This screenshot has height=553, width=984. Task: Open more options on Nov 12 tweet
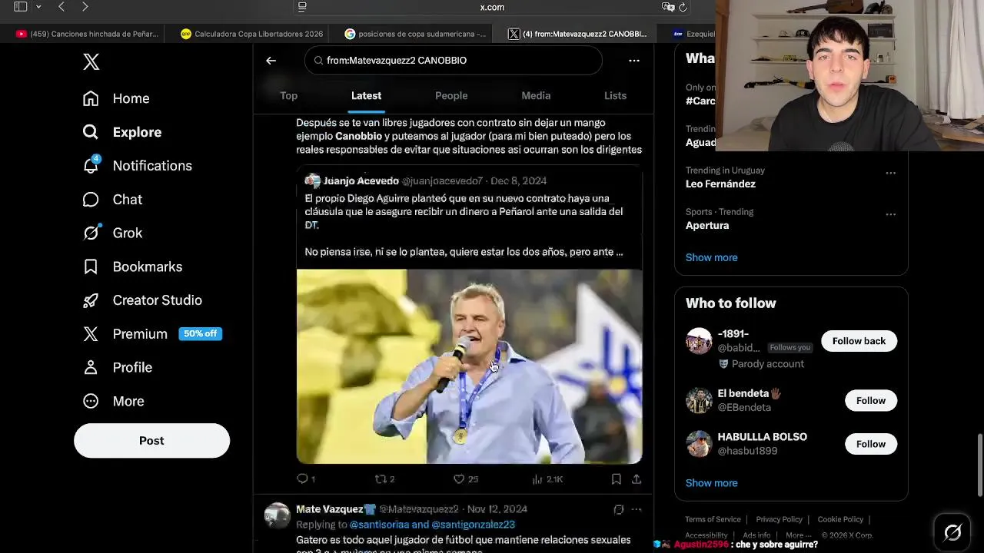point(637,509)
